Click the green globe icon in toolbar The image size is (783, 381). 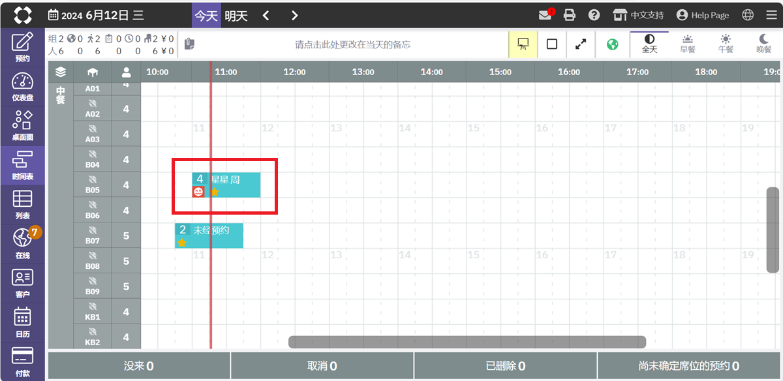coord(612,44)
